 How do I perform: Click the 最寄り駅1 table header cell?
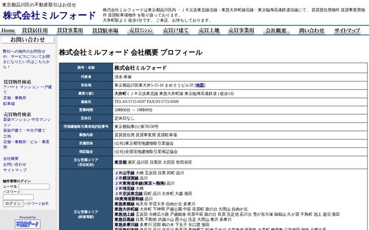point(86,94)
